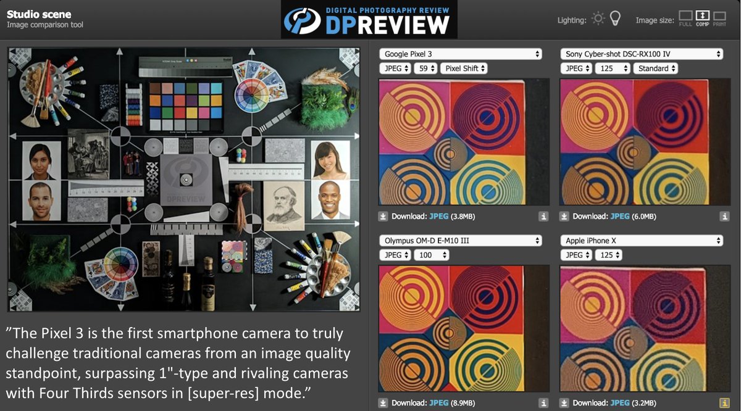Open JPEG format dropdown under Apple iPhone X
Image resolution: width=741 pixels, height=411 pixels.
pos(577,255)
